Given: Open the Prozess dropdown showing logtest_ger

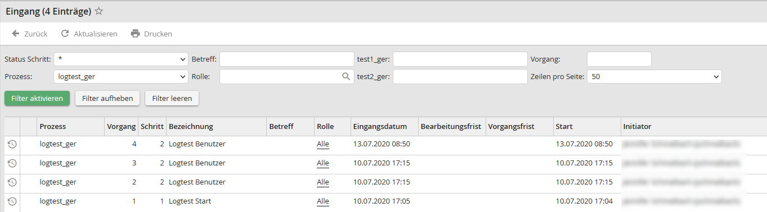Looking at the screenshot, I should click(121, 77).
